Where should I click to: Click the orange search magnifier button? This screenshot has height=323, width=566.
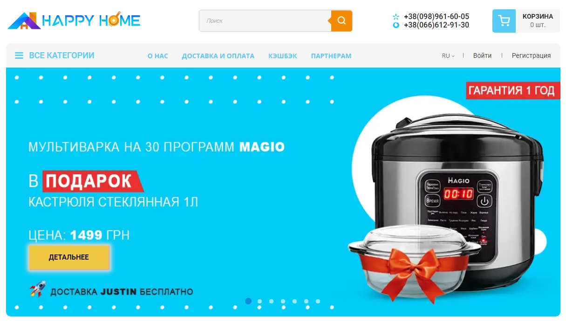[x=342, y=21]
